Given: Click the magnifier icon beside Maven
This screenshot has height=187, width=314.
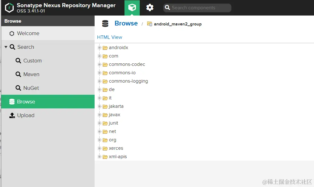Looking at the screenshot, I should tap(18, 74).
